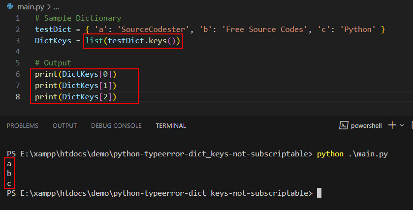
Task: Open main.py in the breadcrumb path
Action: click(31, 7)
